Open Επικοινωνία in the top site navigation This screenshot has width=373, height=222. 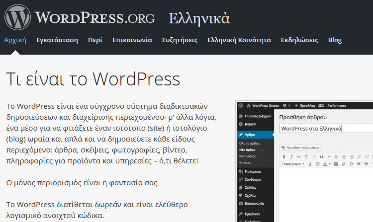[x=132, y=40]
